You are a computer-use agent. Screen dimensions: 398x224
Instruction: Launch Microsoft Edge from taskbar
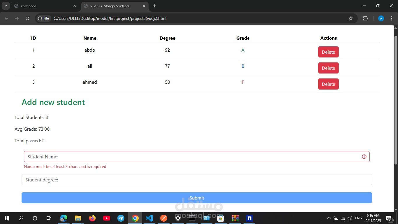tap(64, 218)
